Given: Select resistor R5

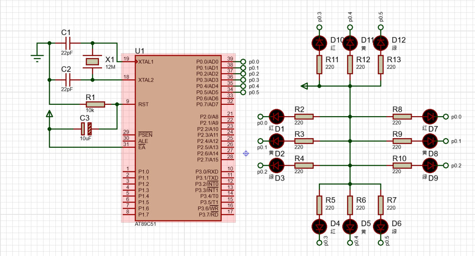Looking at the screenshot, I should coord(319,205).
